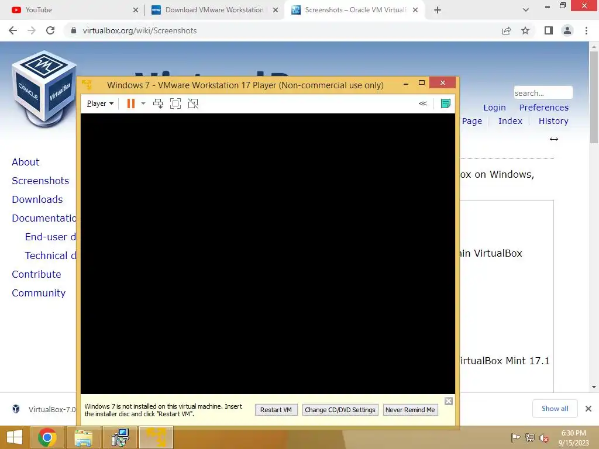
Task: Click the VirtualBox site search field
Action: [x=543, y=93]
